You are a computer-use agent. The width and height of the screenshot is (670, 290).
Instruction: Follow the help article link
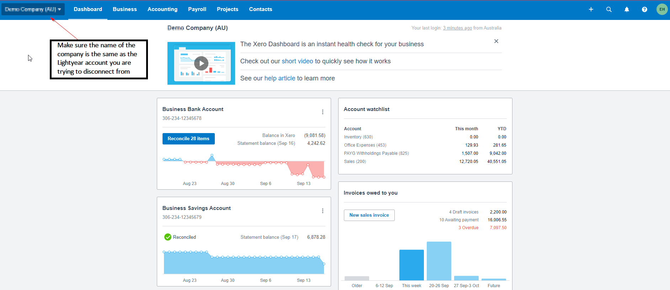280,78
